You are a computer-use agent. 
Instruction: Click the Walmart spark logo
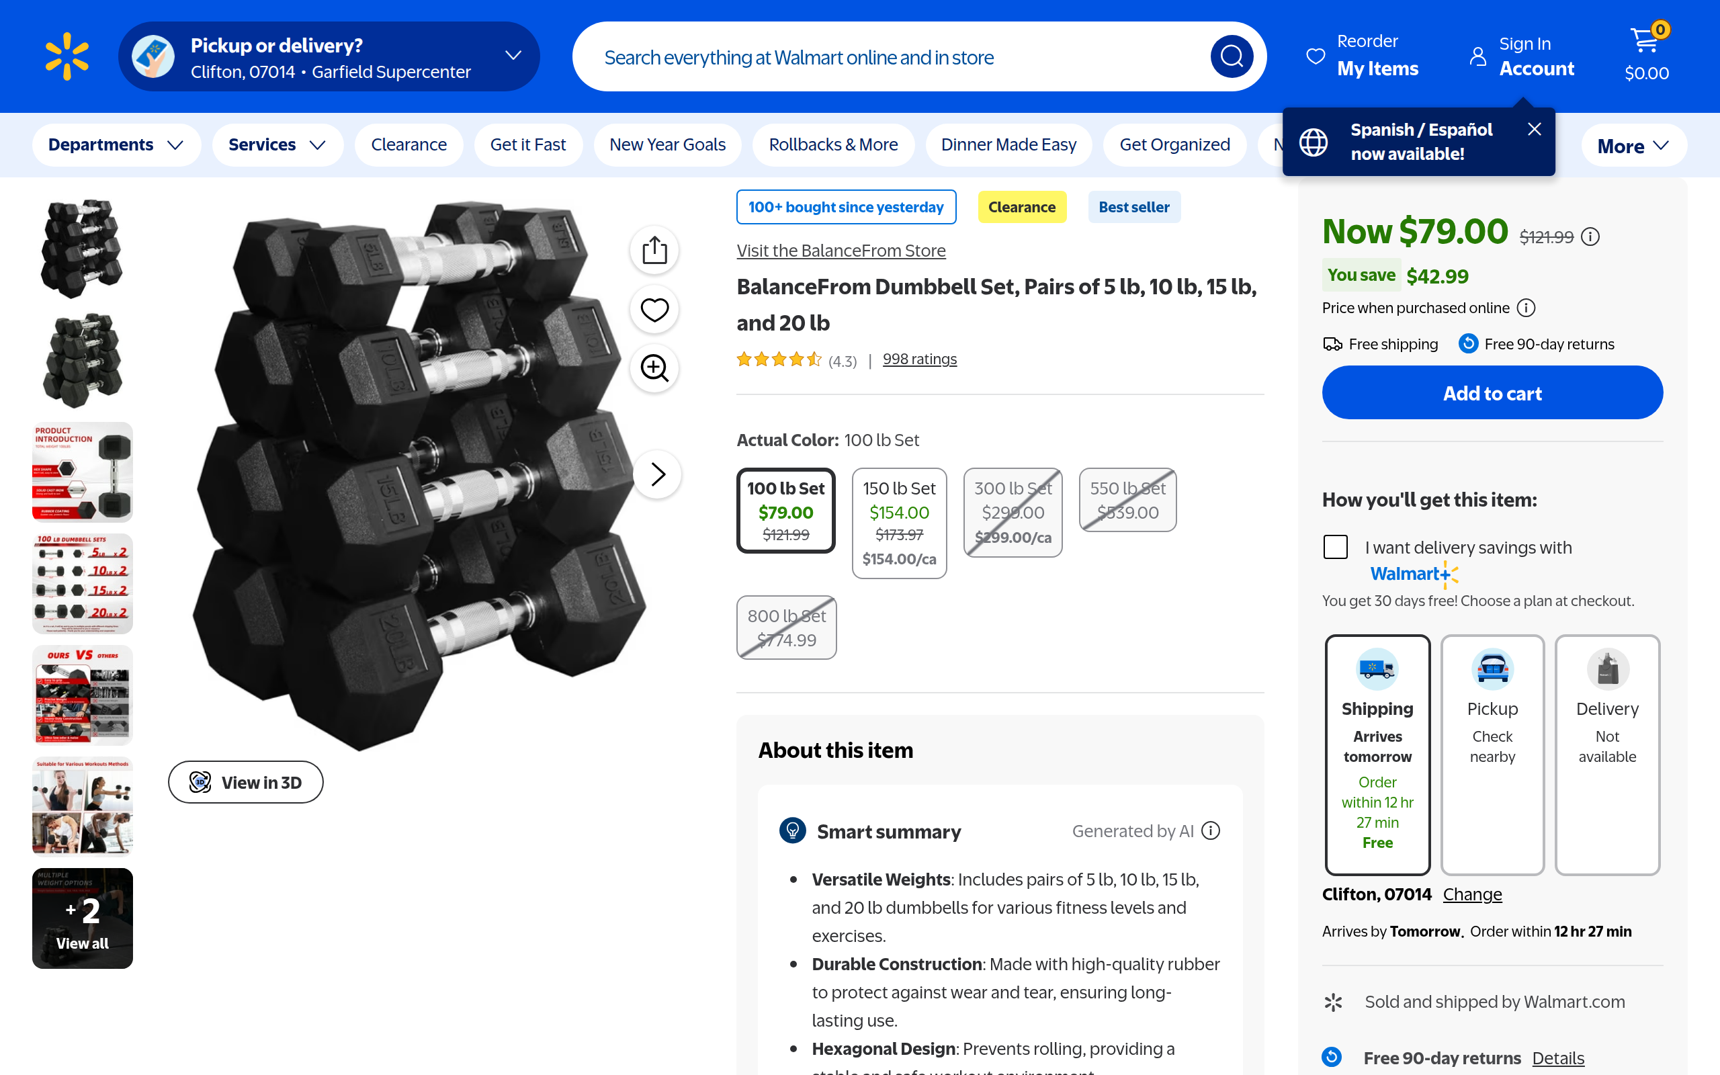coord(67,56)
